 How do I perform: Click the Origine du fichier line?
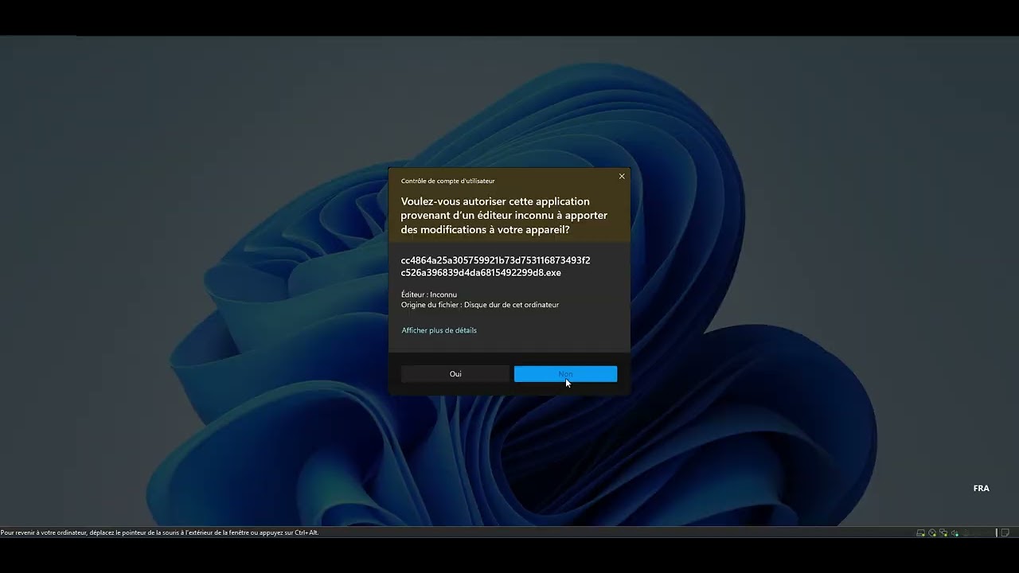coord(480,305)
